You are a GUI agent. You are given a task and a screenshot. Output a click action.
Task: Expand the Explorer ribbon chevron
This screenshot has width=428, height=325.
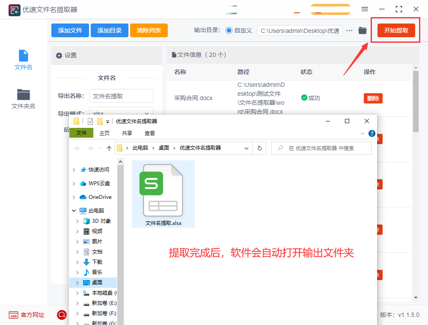coord(363,133)
